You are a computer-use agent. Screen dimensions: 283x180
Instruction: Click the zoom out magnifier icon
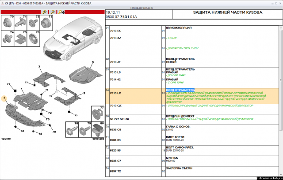click(x=54, y=12)
